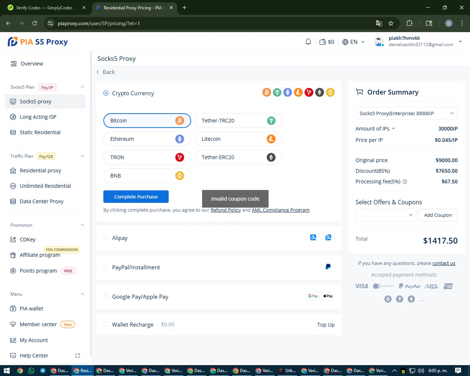Image resolution: width=470 pixels, height=376 pixels.
Task: Click the notification bell icon
Action: click(x=308, y=42)
